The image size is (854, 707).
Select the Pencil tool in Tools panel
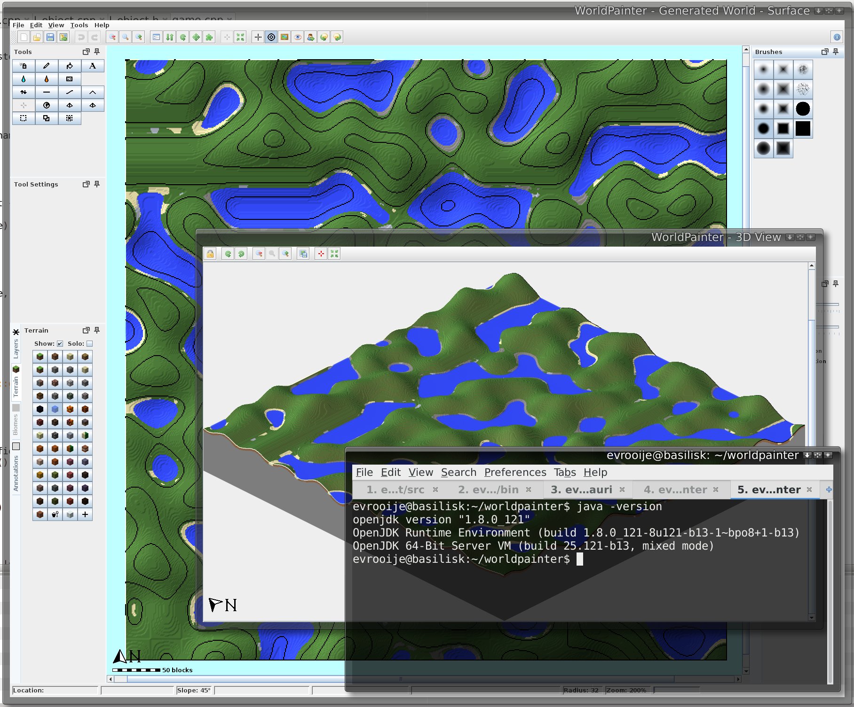point(46,66)
